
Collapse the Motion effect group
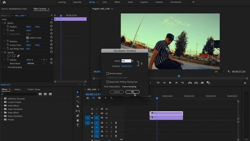coord(2,23)
